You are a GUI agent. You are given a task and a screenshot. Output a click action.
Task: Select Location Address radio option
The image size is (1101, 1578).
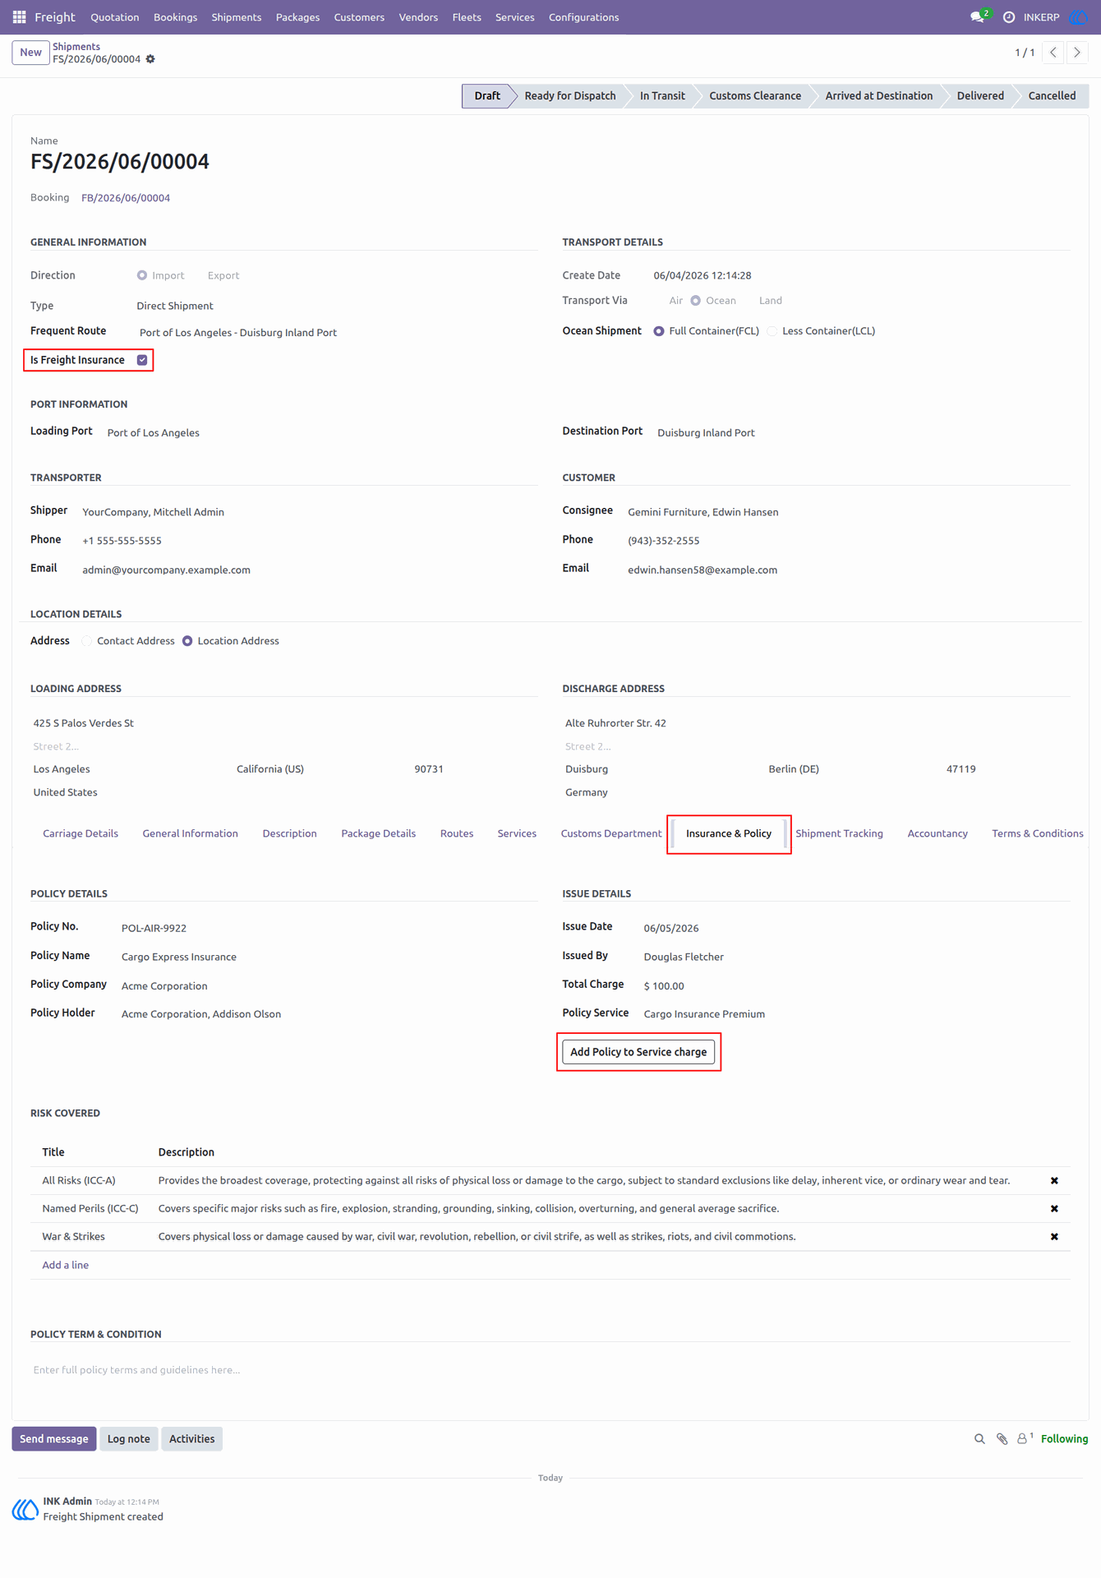point(187,641)
